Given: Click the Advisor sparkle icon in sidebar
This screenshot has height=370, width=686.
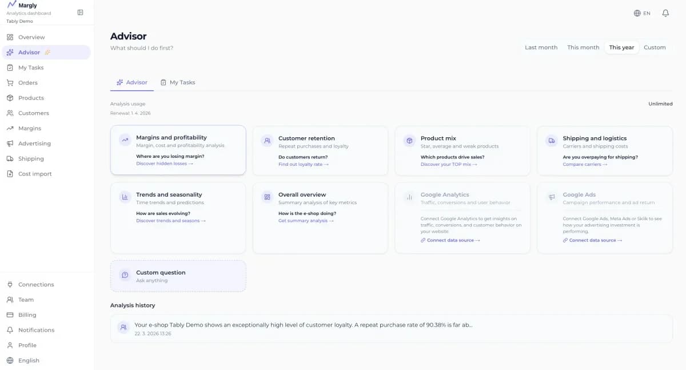Looking at the screenshot, I should [x=10, y=51].
